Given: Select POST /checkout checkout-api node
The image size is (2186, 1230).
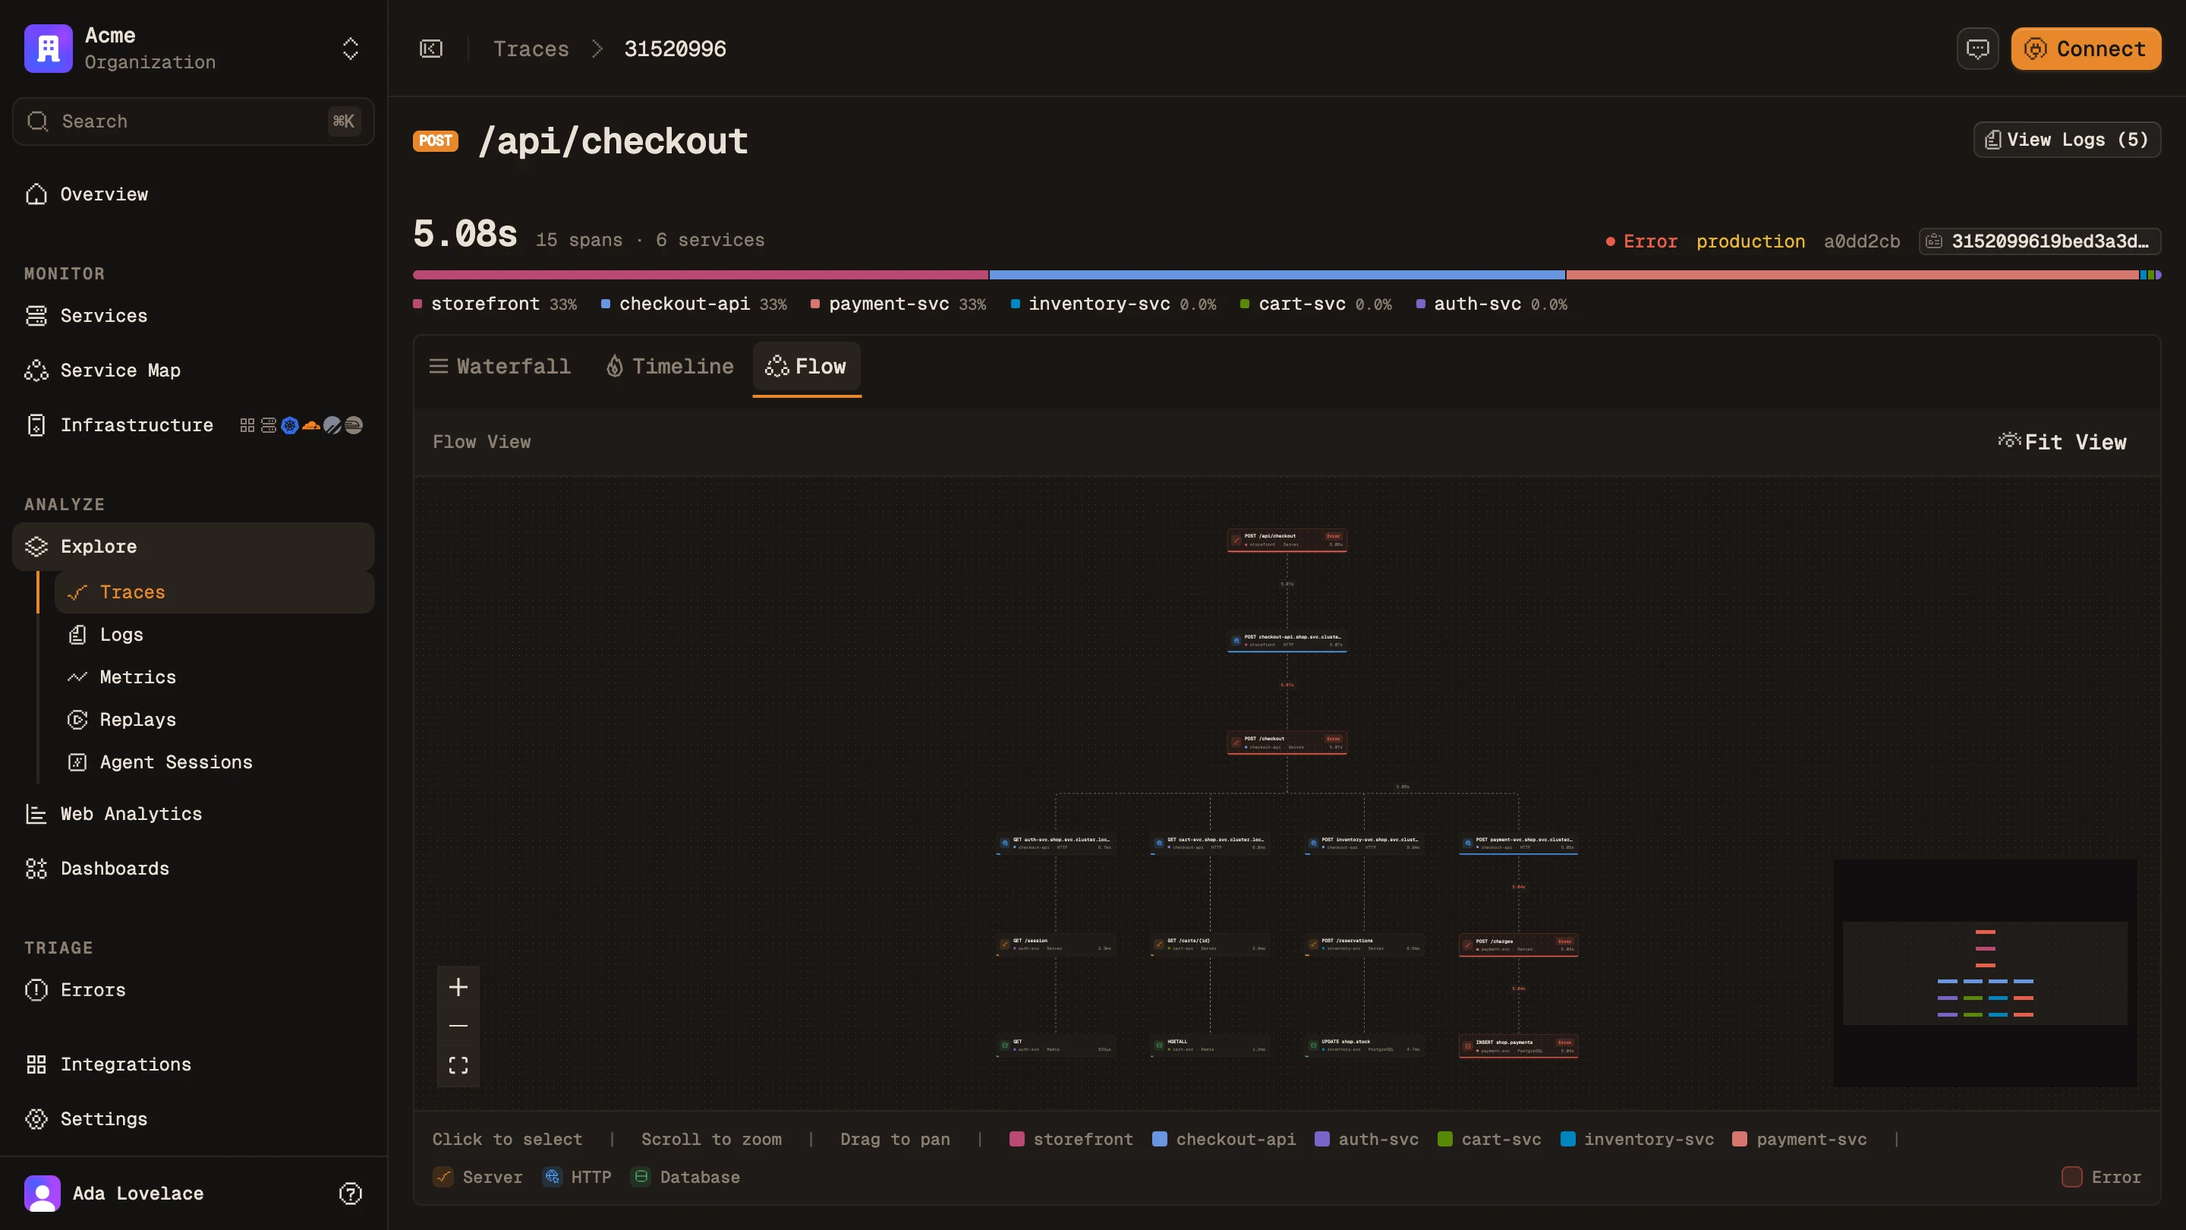Looking at the screenshot, I should pos(1287,743).
